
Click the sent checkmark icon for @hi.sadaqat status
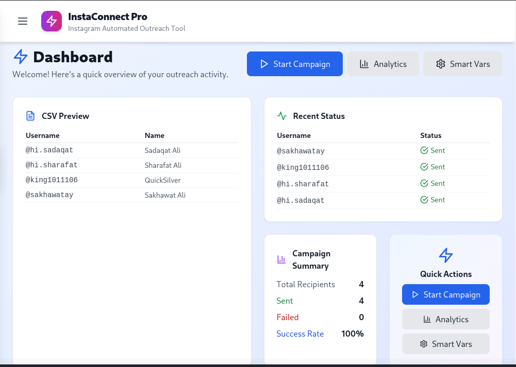(424, 200)
